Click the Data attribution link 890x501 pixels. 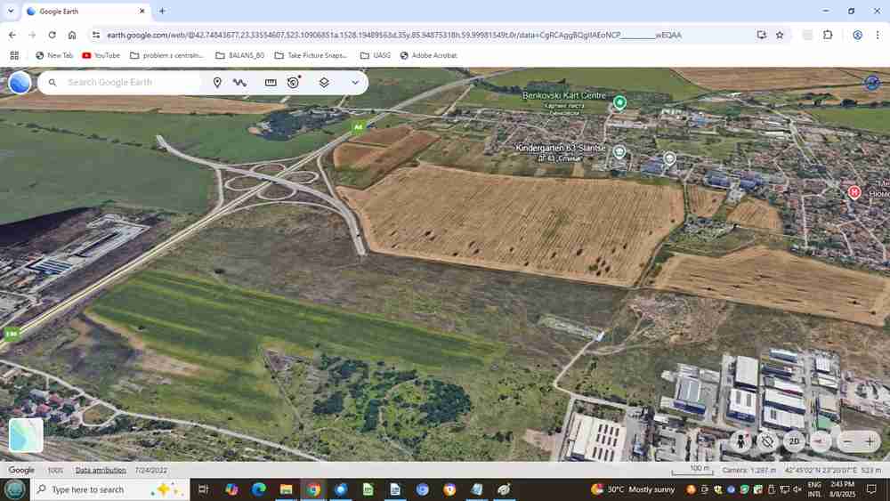coord(101,470)
